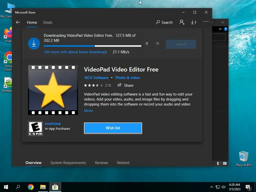Select the My Computer desktop icon
256x192 pixels.
pos(6,10)
